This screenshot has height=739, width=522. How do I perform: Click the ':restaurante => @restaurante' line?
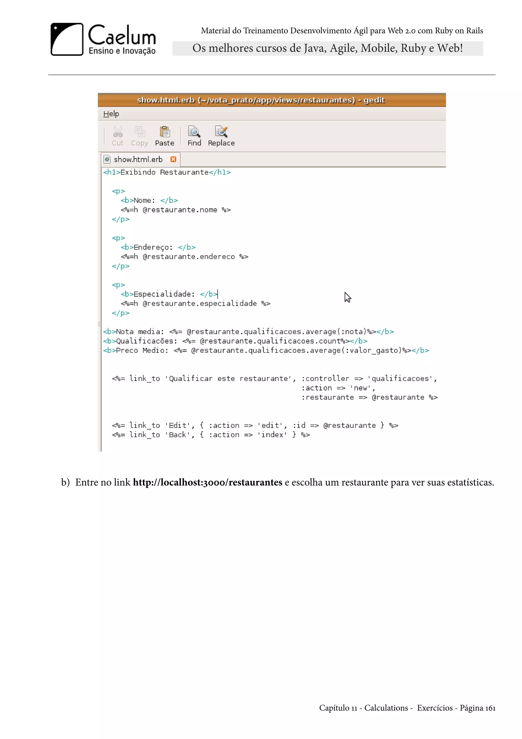[369, 397]
